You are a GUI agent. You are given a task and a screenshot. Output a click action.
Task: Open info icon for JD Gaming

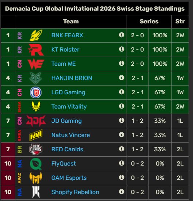point(121,120)
